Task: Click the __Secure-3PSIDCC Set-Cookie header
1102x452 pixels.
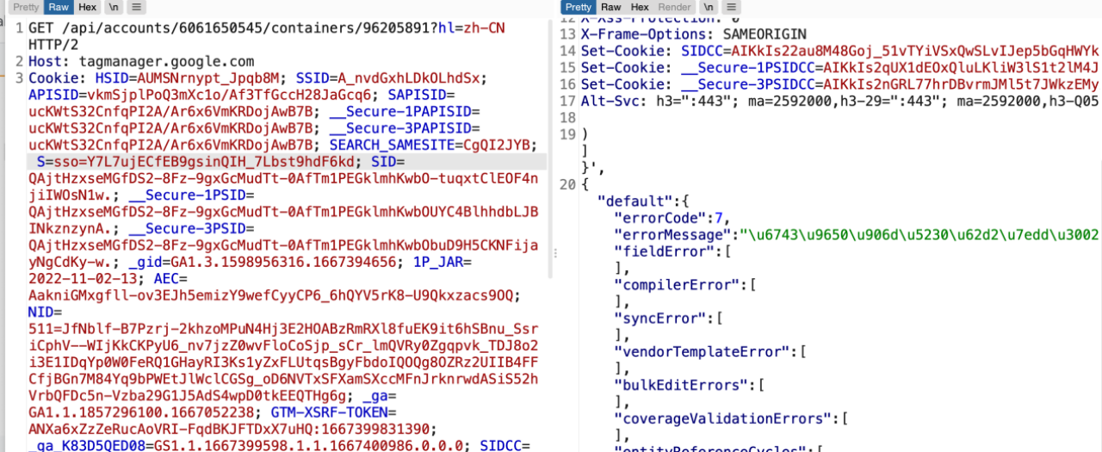Action: tap(840, 84)
